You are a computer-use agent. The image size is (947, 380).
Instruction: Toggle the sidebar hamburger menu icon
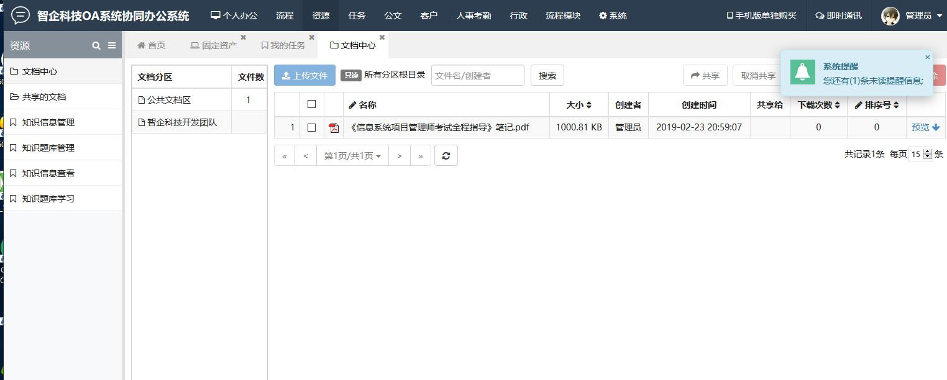pyautogui.click(x=112, y=45)
